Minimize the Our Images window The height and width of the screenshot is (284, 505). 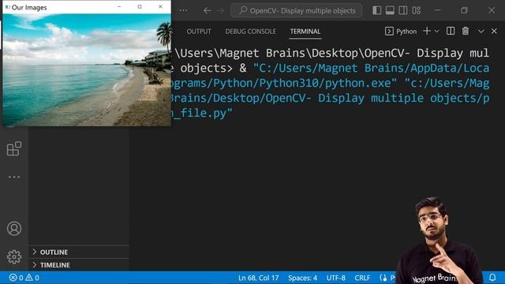point(119,7)
